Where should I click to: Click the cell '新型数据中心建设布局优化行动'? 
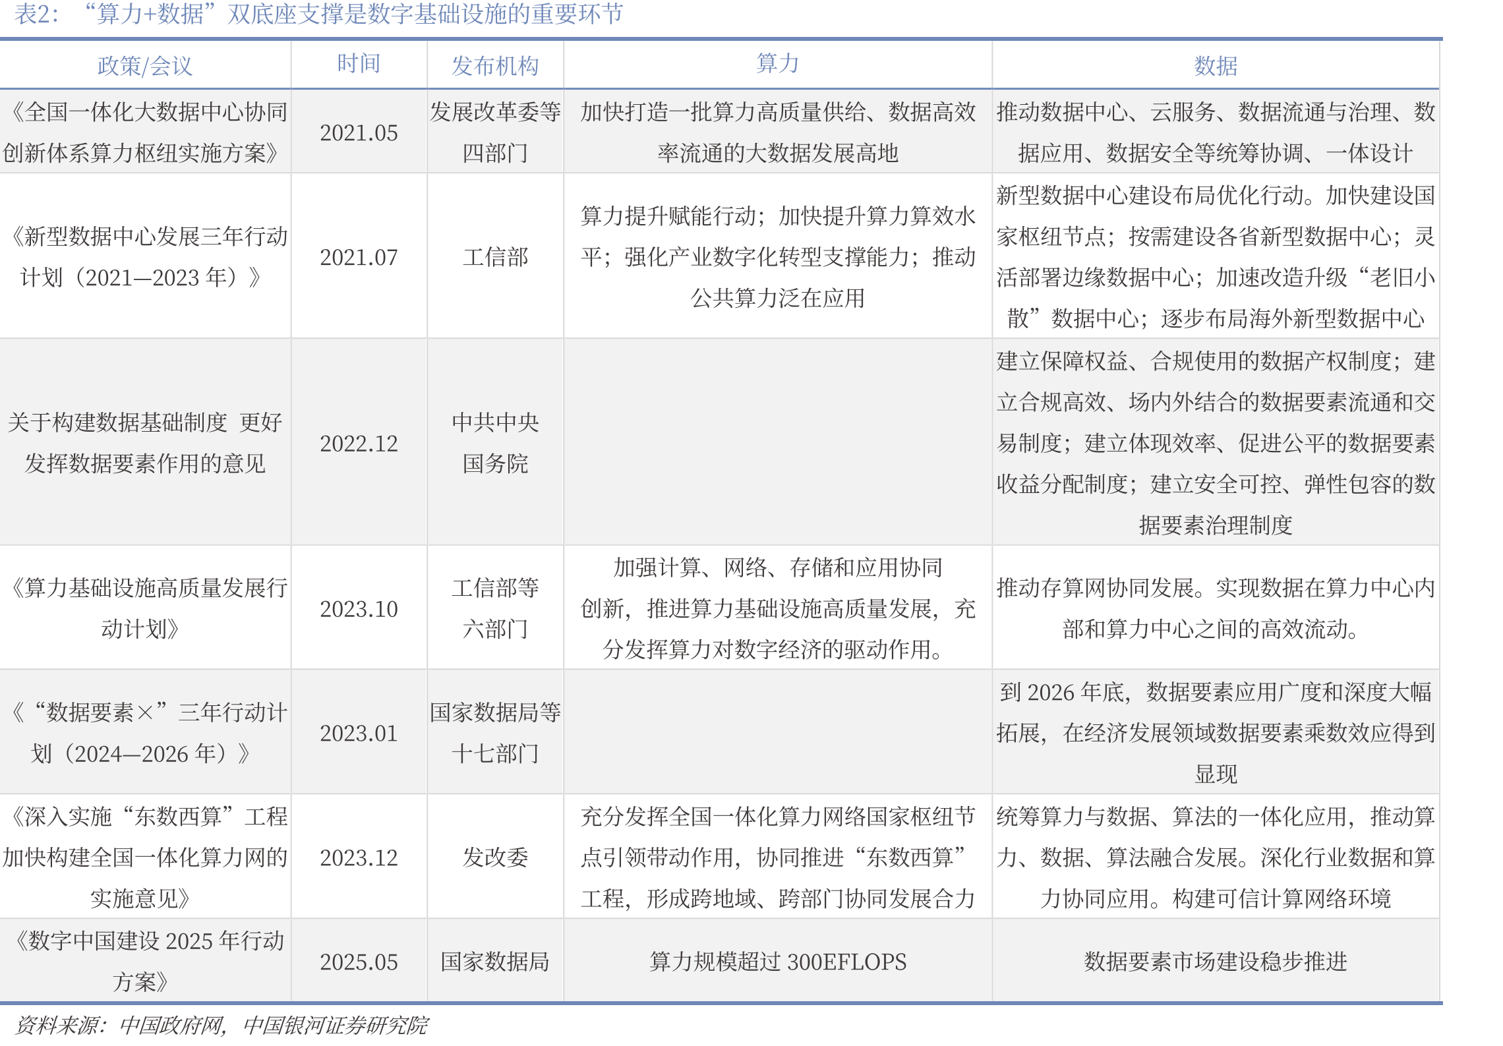(1216, 256)
